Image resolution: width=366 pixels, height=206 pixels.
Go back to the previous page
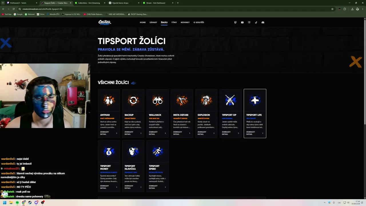pyautogui.click(x=3, y=9)
